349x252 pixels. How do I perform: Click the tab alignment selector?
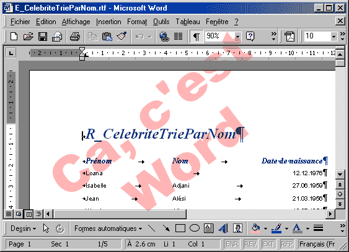point(11,53)
